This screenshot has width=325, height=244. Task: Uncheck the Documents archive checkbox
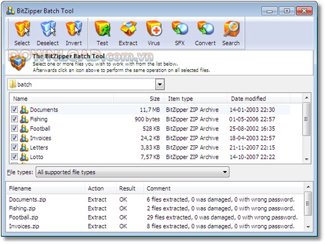(14, 110)
